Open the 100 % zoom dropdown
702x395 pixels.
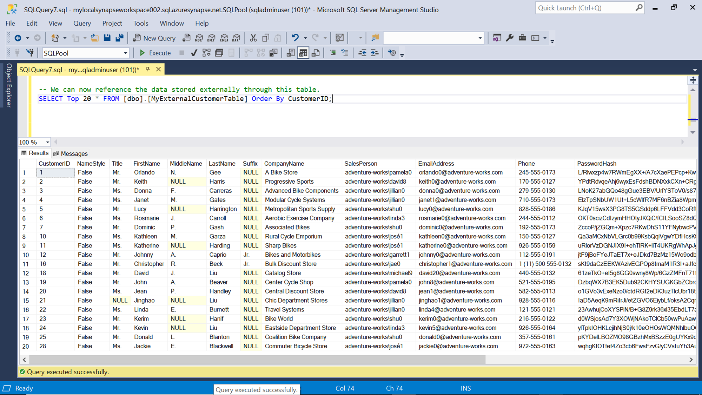pyautogui.click(x=47, y=142)
